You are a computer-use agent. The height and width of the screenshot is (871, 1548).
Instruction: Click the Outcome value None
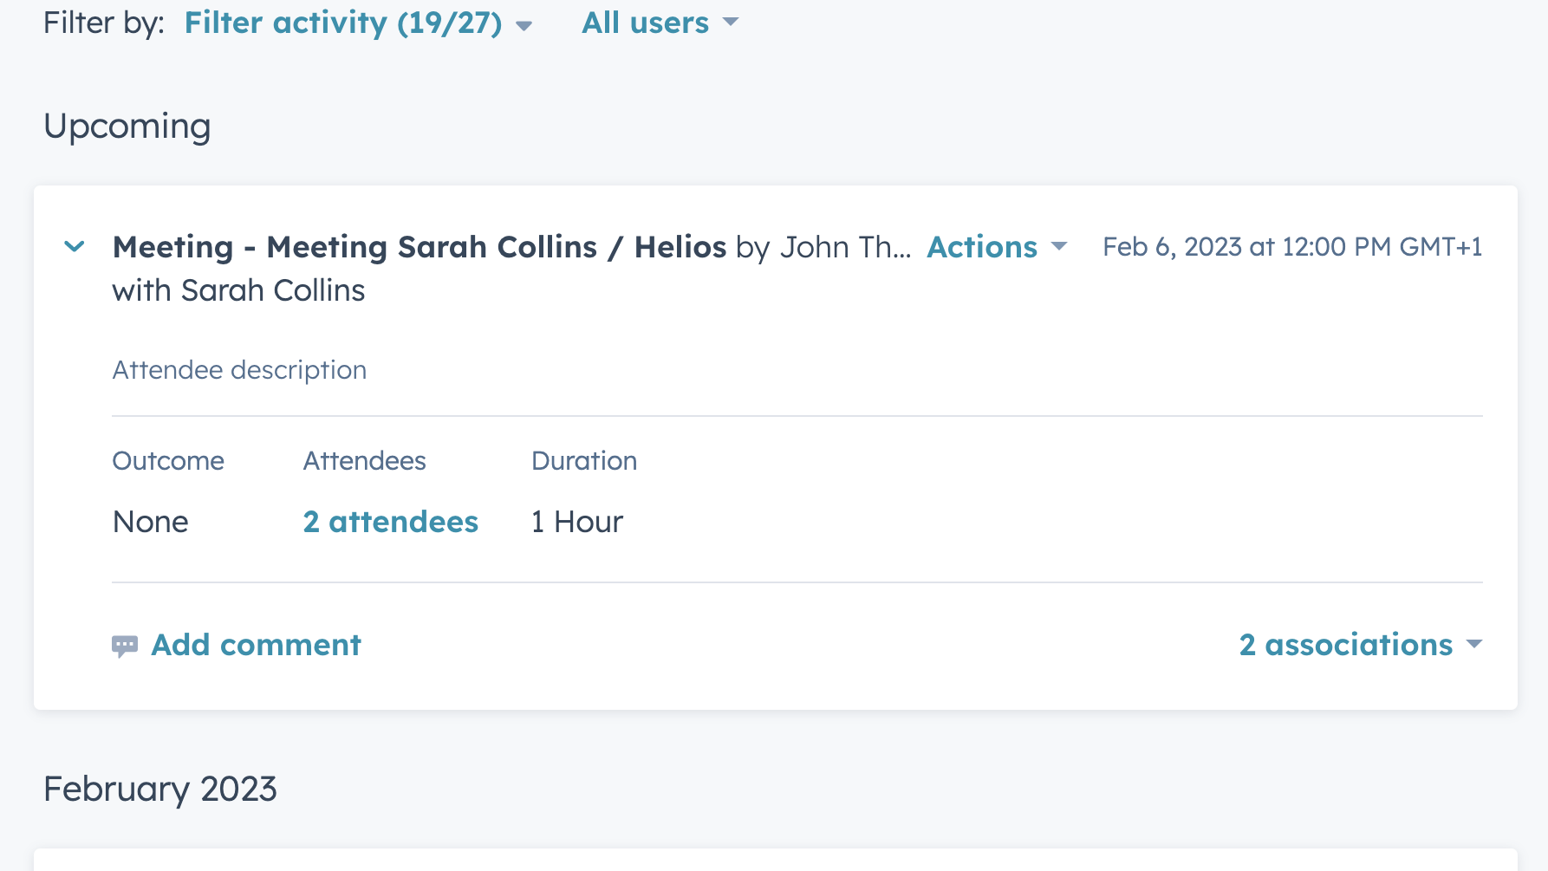click(x=150, y=521)
